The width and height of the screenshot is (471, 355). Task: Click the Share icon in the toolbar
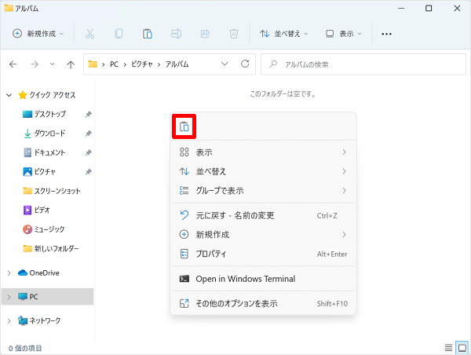pyautogui.click(x=205, y=34)
